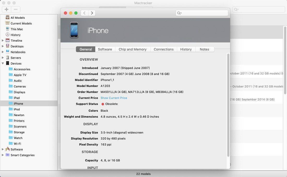Click the original iPhone thumbnail image
Screen dimensions: 287x177
coord(74,30)
